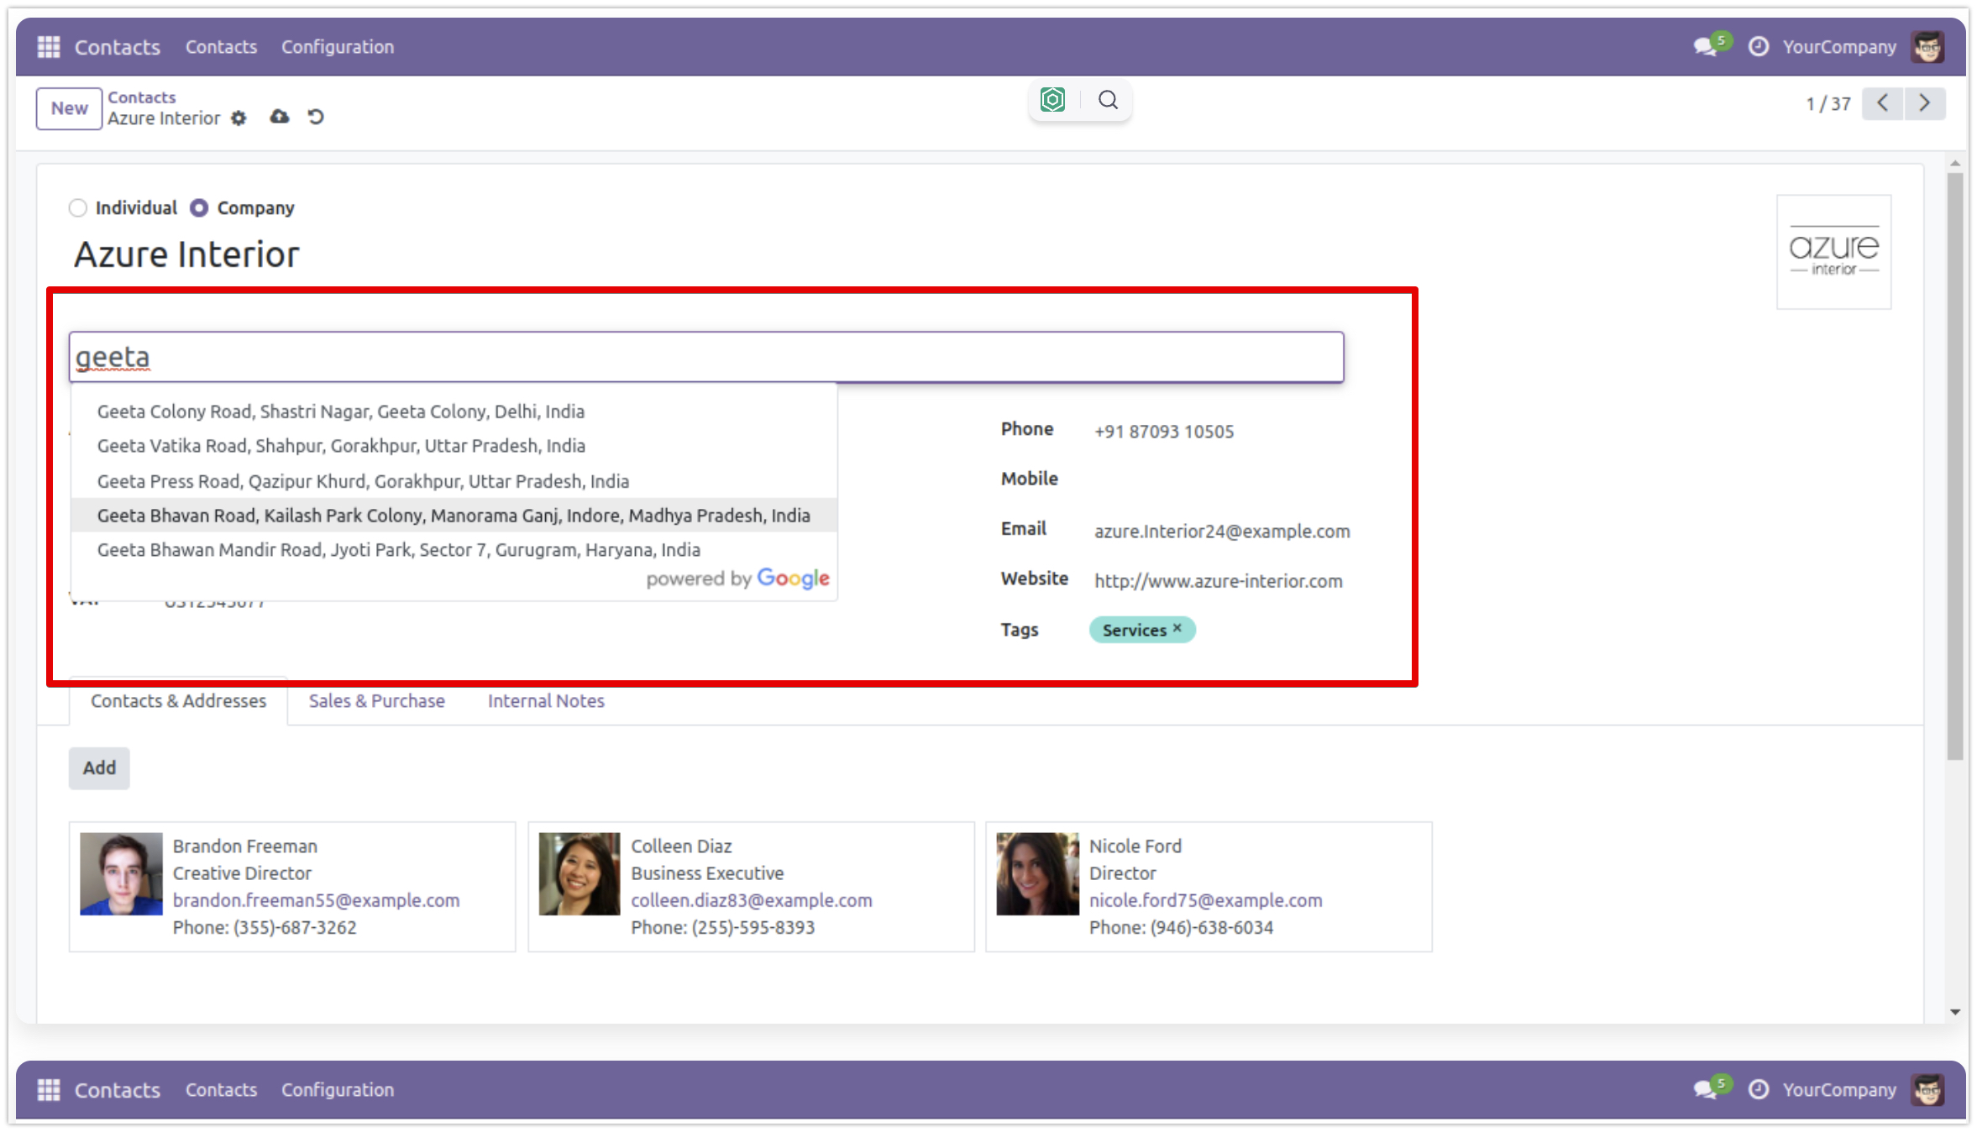Remove the Services tag with the x
Viewport: 1977px width, 1132px height.
click(x=1177, y=628)
